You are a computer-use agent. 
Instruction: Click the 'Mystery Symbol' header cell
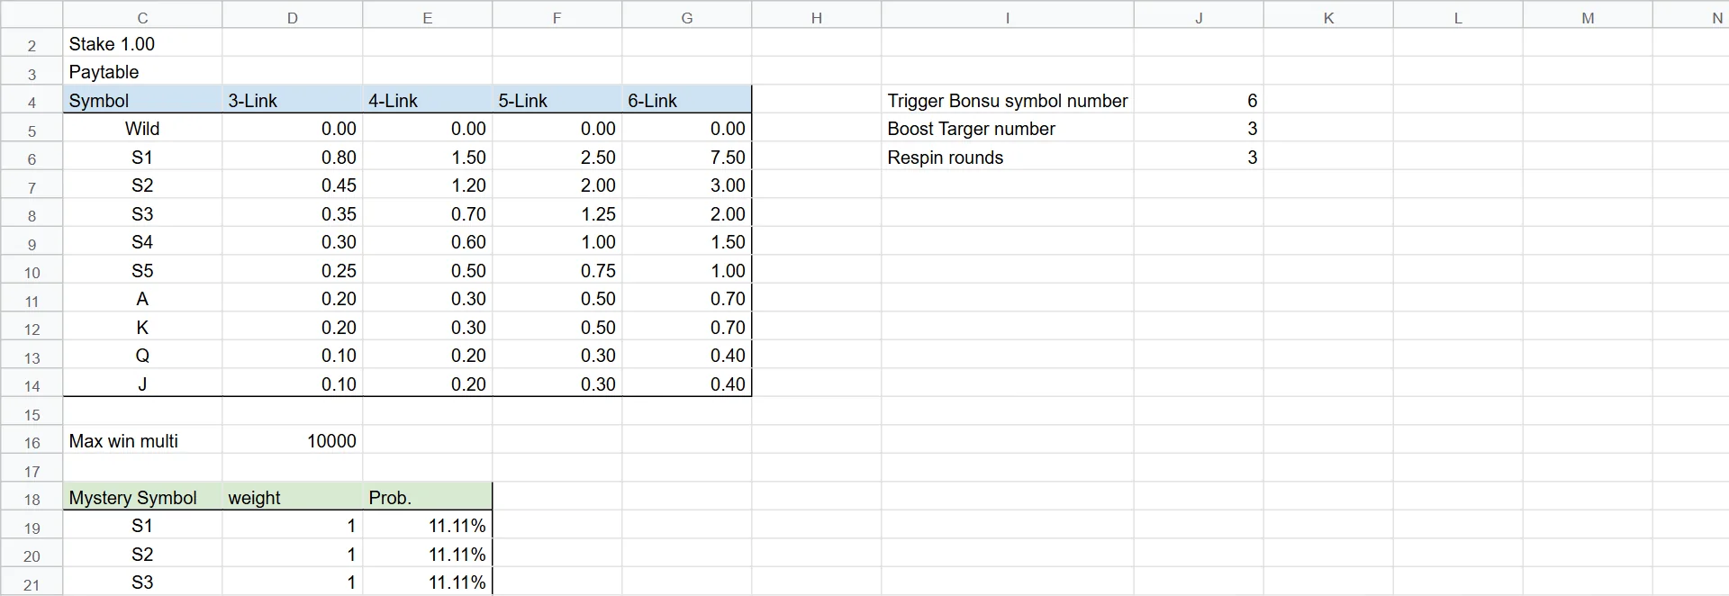pyautogui.click(x=142, y=498)
